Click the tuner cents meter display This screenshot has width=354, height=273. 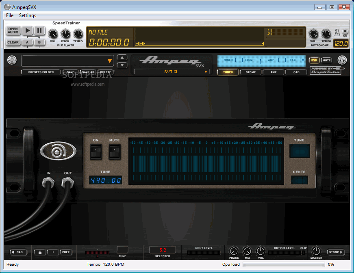[206, 161]
